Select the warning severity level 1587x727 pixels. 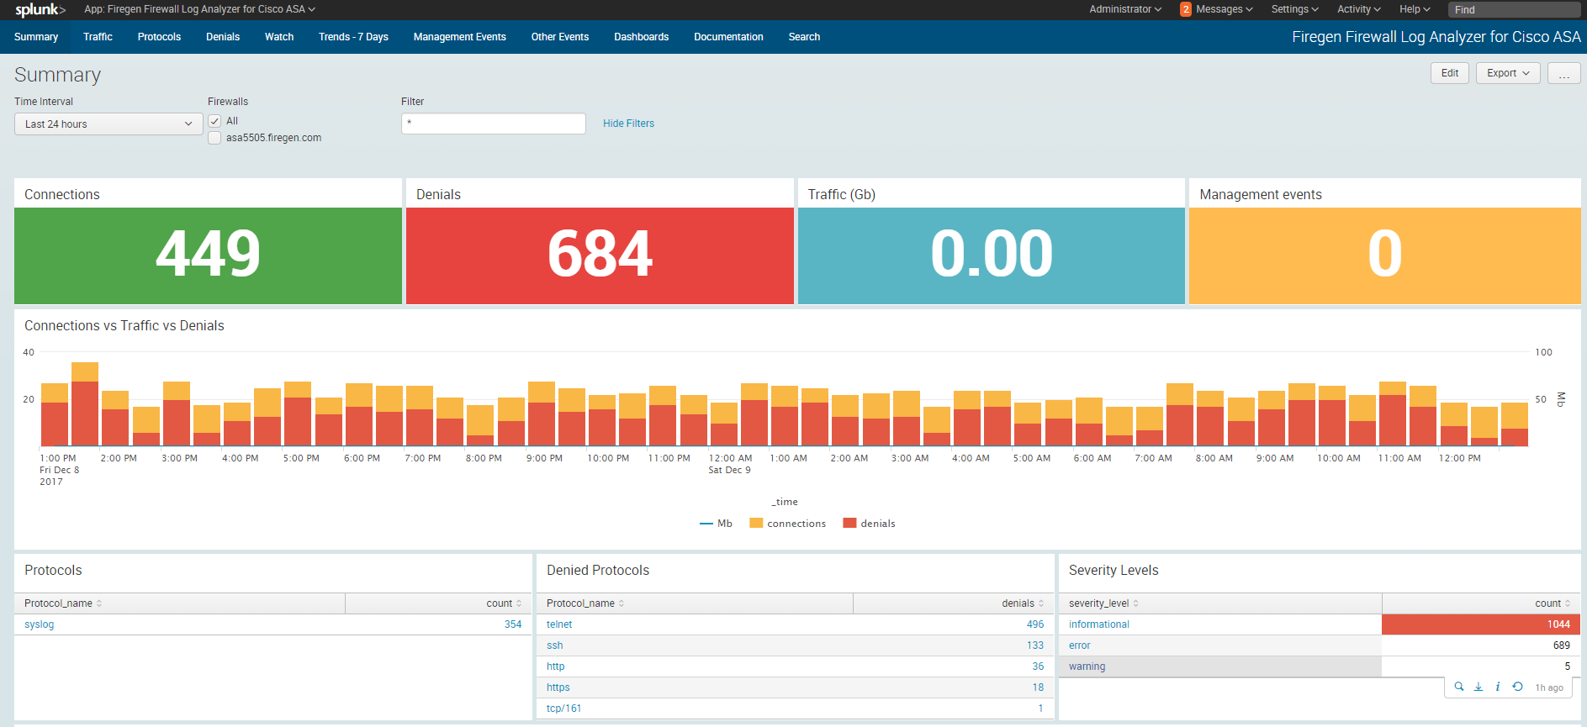(1087, 666)
